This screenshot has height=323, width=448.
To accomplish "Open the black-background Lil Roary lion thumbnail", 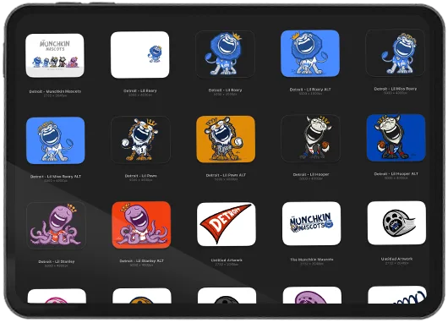I will [225, 54].
